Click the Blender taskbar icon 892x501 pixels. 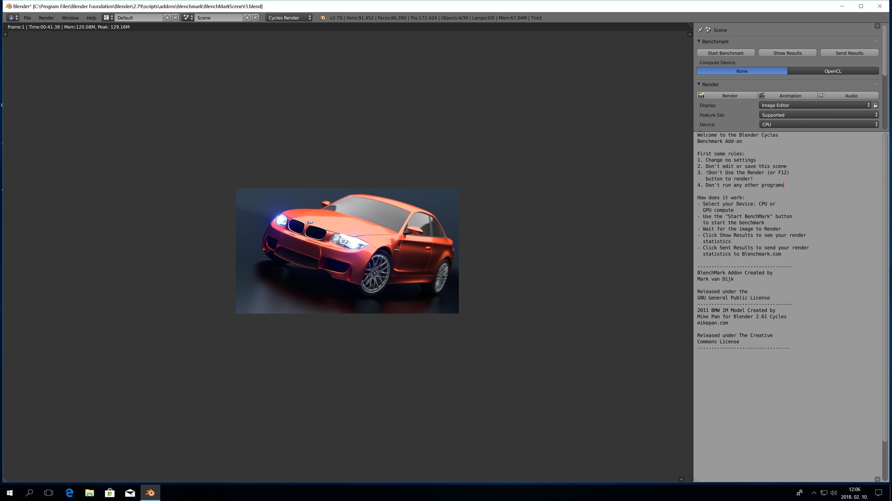coord(150,493)
